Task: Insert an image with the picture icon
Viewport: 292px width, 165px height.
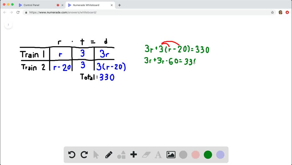Action: (x=171, y=155)
